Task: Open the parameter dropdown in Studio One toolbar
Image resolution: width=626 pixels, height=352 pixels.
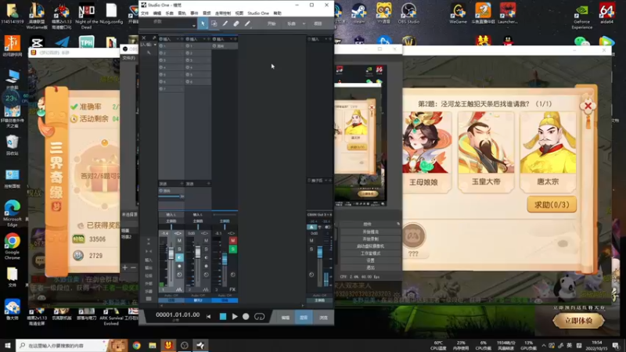Action: pos(194,26)
